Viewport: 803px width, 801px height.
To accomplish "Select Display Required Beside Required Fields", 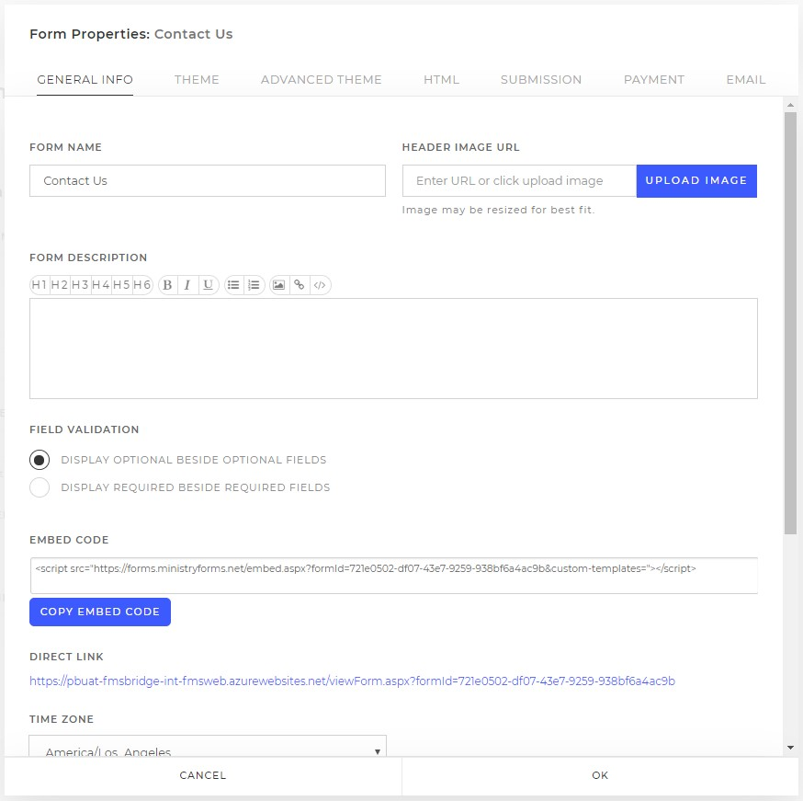I will [x=40, y=487].
